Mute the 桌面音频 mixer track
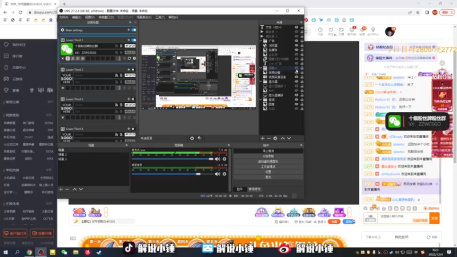This screenshot has height=257, width=457. [218, 174]
